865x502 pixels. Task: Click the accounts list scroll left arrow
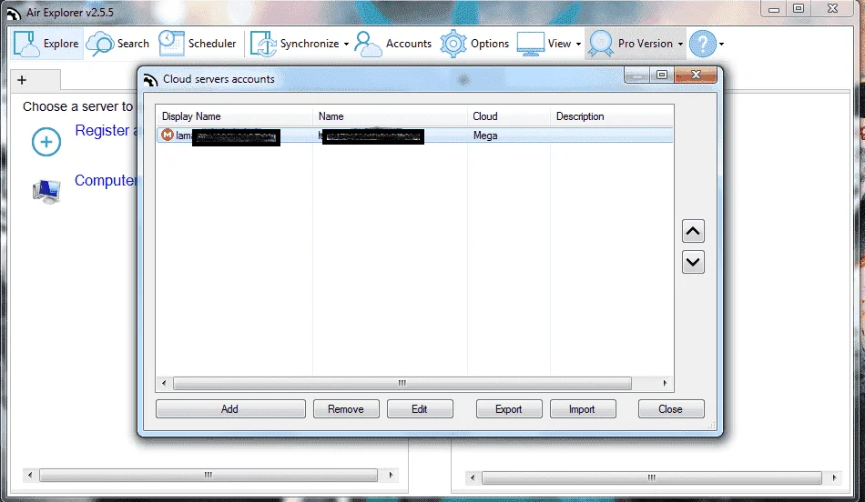point(164,383)
